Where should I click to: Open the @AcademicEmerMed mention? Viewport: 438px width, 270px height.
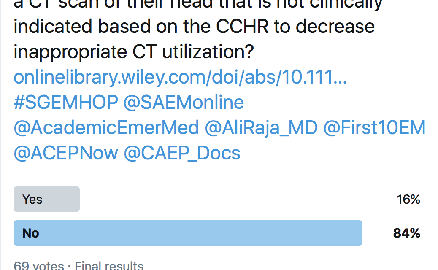pos(106,128)
